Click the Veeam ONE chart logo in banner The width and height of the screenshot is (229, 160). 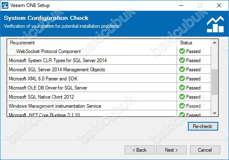click(215, 24)
